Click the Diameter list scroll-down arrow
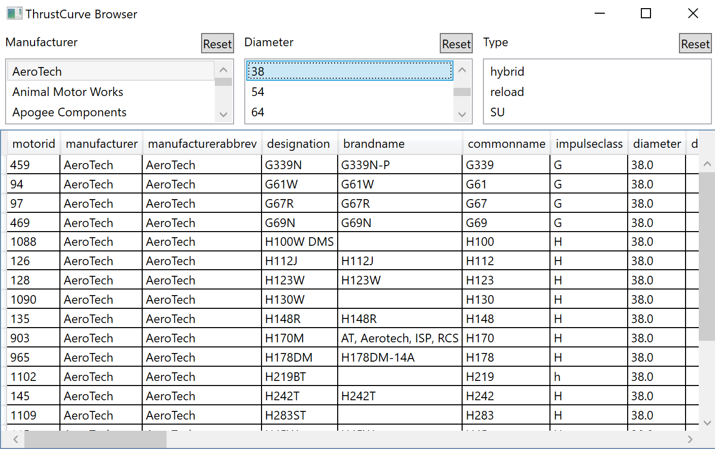Screen dimensions: 715x449 (x=462, y=114)
